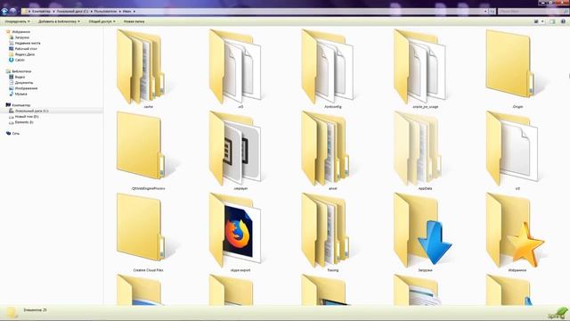Expand the arrow after Пользователи breadcrumb
Image resolution: width=570 pixels, height=321 pixels.
(119, 12)
